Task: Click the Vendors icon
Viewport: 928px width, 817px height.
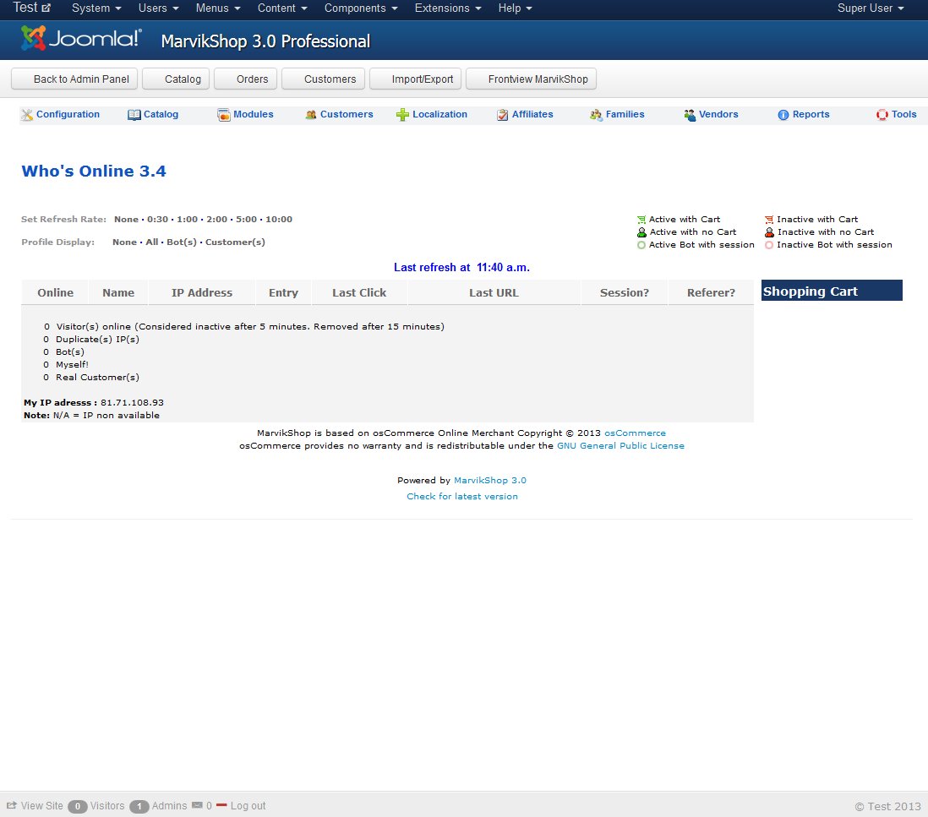Action: 690,115
